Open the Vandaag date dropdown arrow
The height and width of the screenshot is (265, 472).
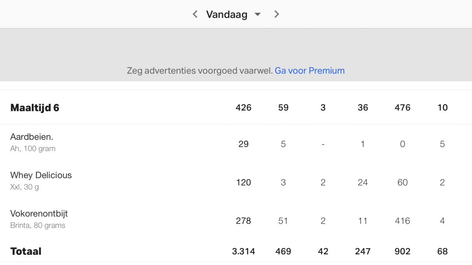[x=258, y=15]
